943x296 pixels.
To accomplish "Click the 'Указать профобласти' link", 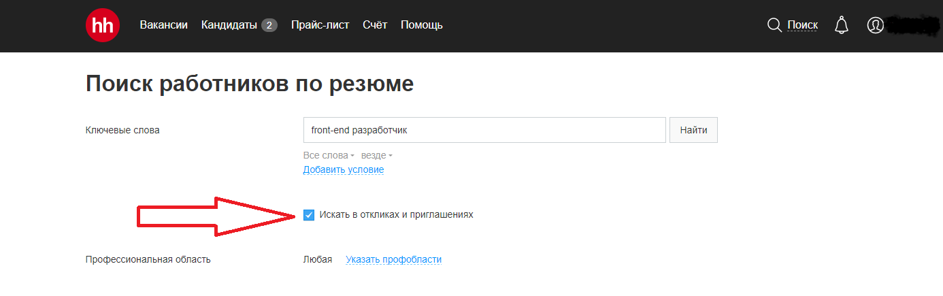I will [393, 259].
